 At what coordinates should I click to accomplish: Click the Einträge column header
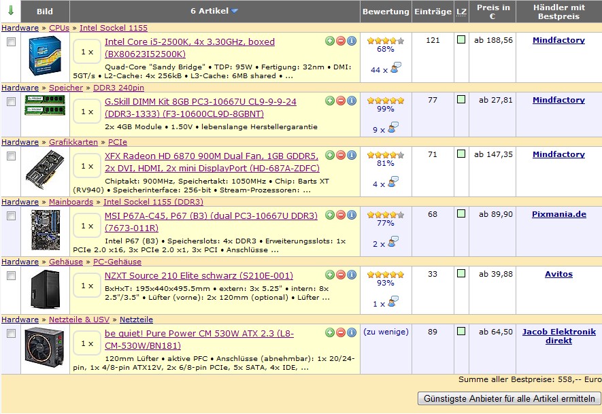pos(433,12)
